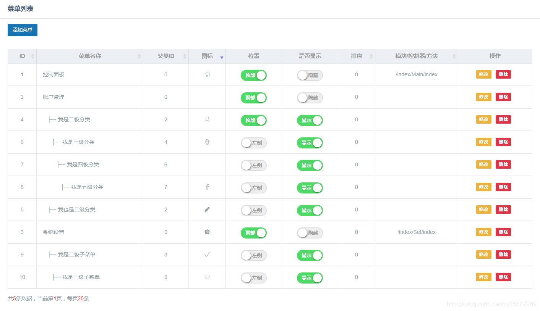Sort by 图标 column arrow
Screen dimensions: 540x311
(x=222, y=57)
